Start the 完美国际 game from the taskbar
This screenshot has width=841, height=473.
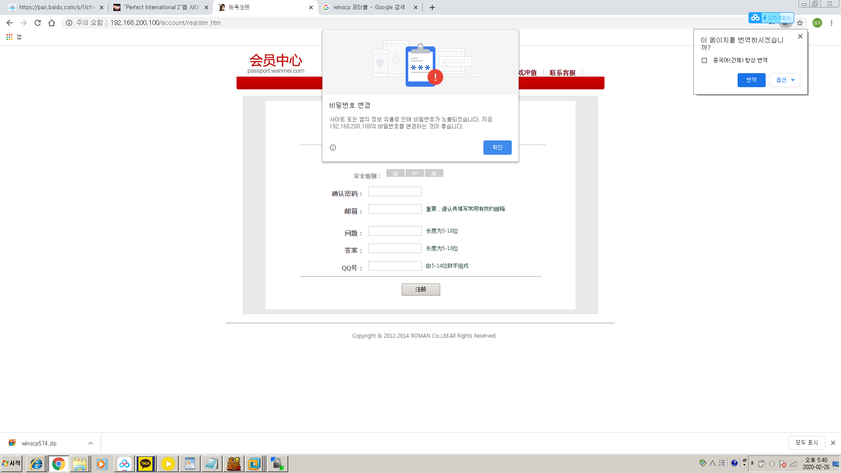pos(233,463)
